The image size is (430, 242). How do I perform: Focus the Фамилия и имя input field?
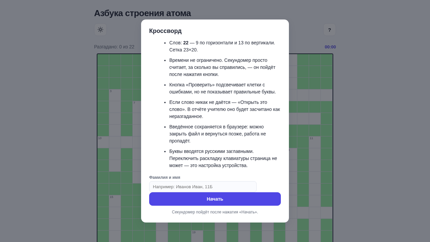click(203, 187)
